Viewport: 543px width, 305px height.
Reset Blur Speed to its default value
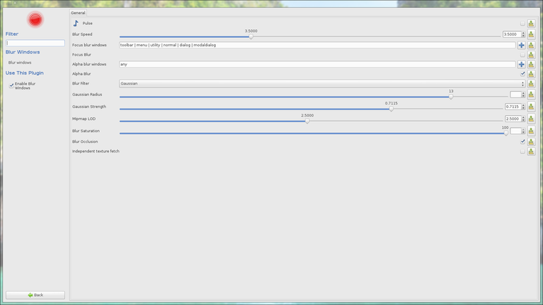(x=531, y=35)
